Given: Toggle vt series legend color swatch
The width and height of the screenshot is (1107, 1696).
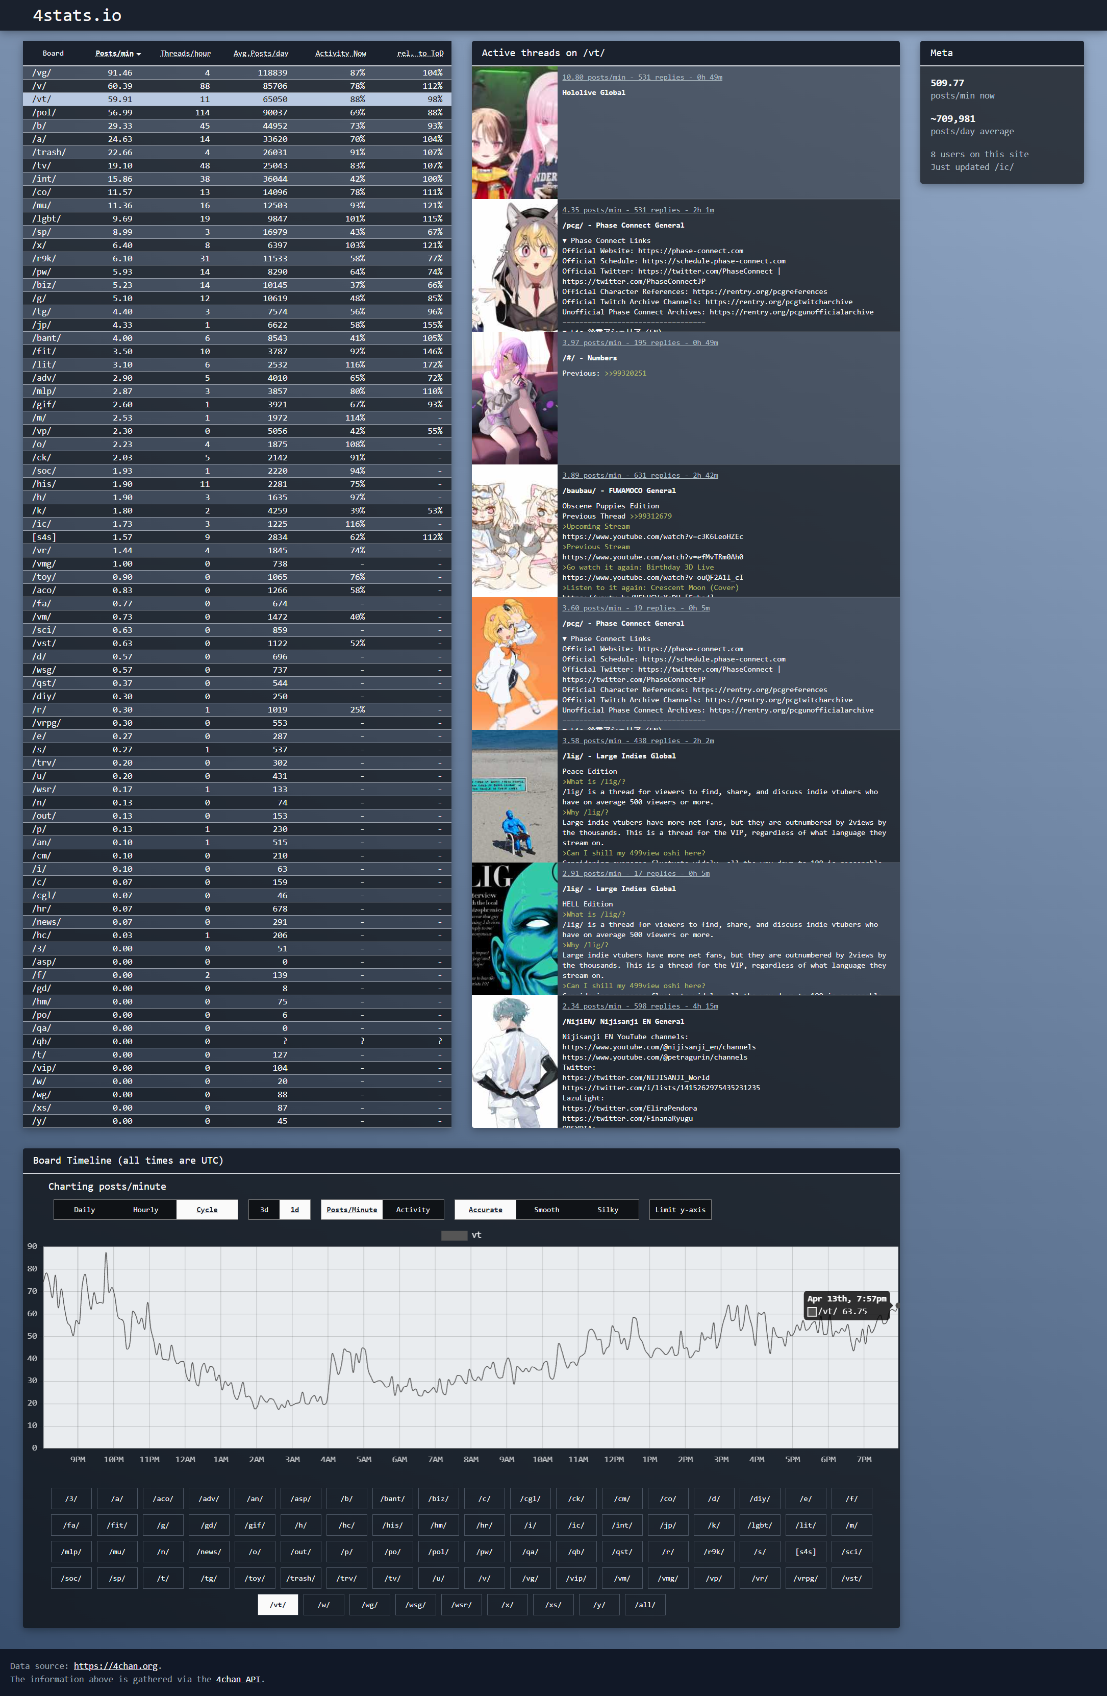Looking at the screenshot, I should pyautogui.click(x=454, y=1235).
